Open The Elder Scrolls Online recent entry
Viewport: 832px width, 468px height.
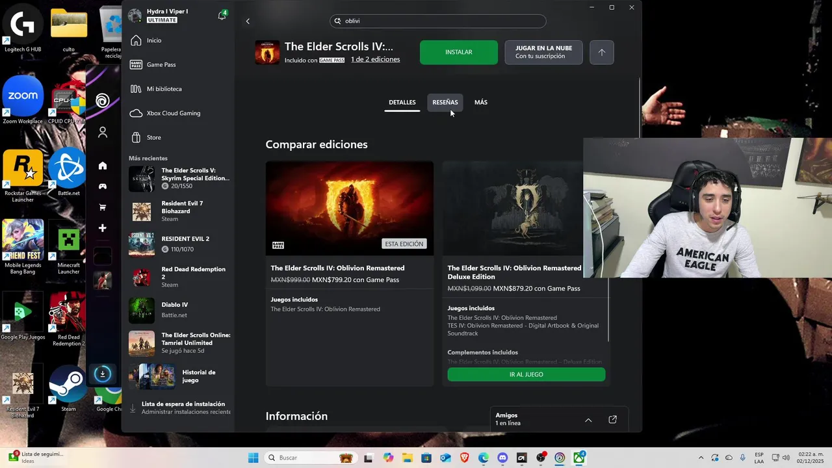click(179, 343)
